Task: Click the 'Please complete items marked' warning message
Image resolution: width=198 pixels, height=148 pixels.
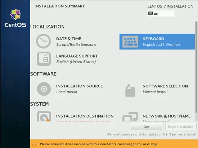Action: (99, 144)
